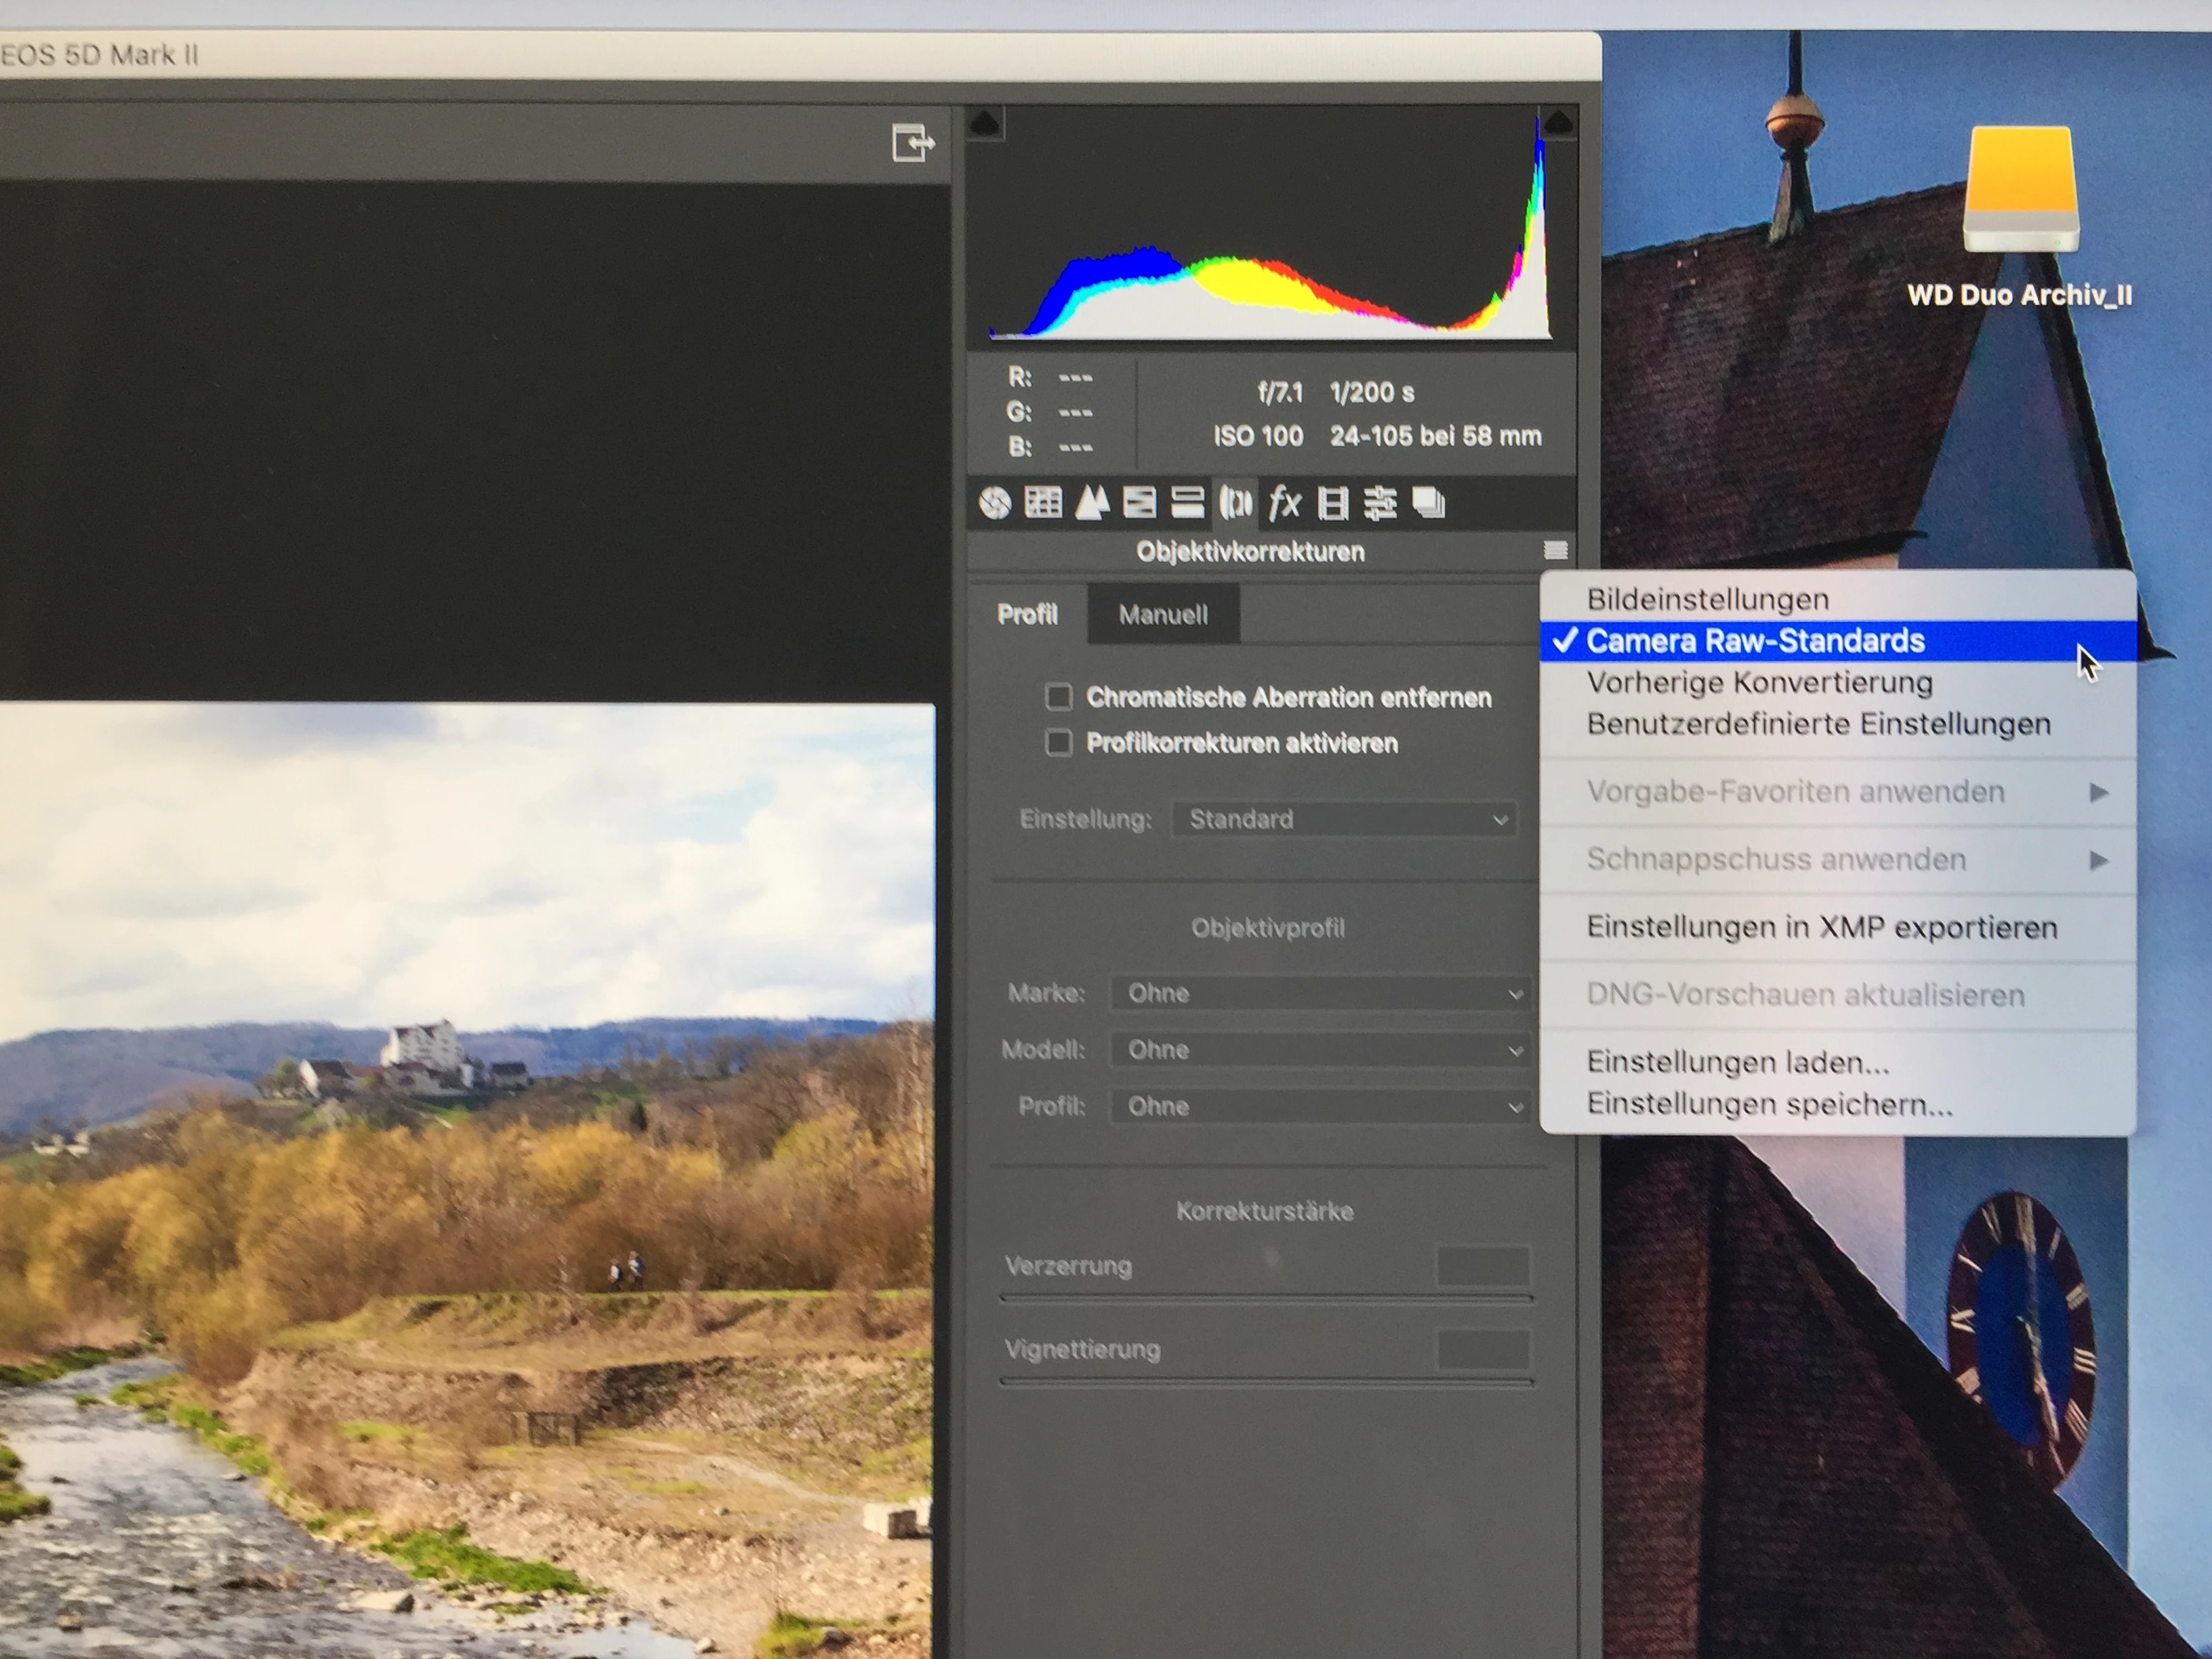Open the fx Effects panel icon
The width and height of the screenshot is (2212, 1659).
(1284, 503)
